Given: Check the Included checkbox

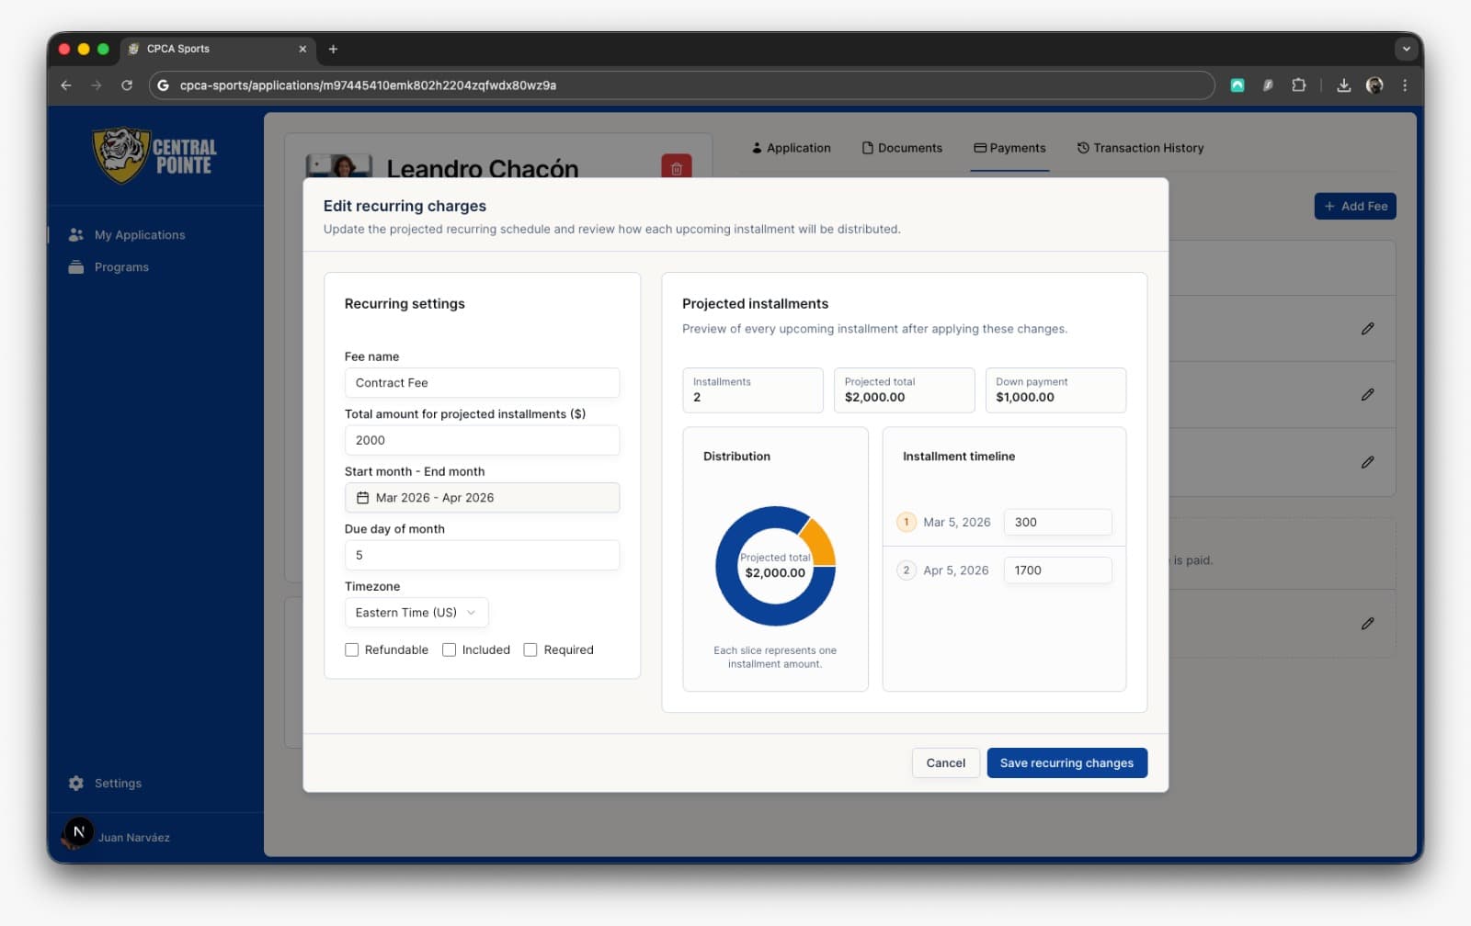Looking at the screenshot, I should point(449,649).
